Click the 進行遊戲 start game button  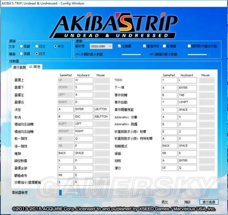pos(209,202)
